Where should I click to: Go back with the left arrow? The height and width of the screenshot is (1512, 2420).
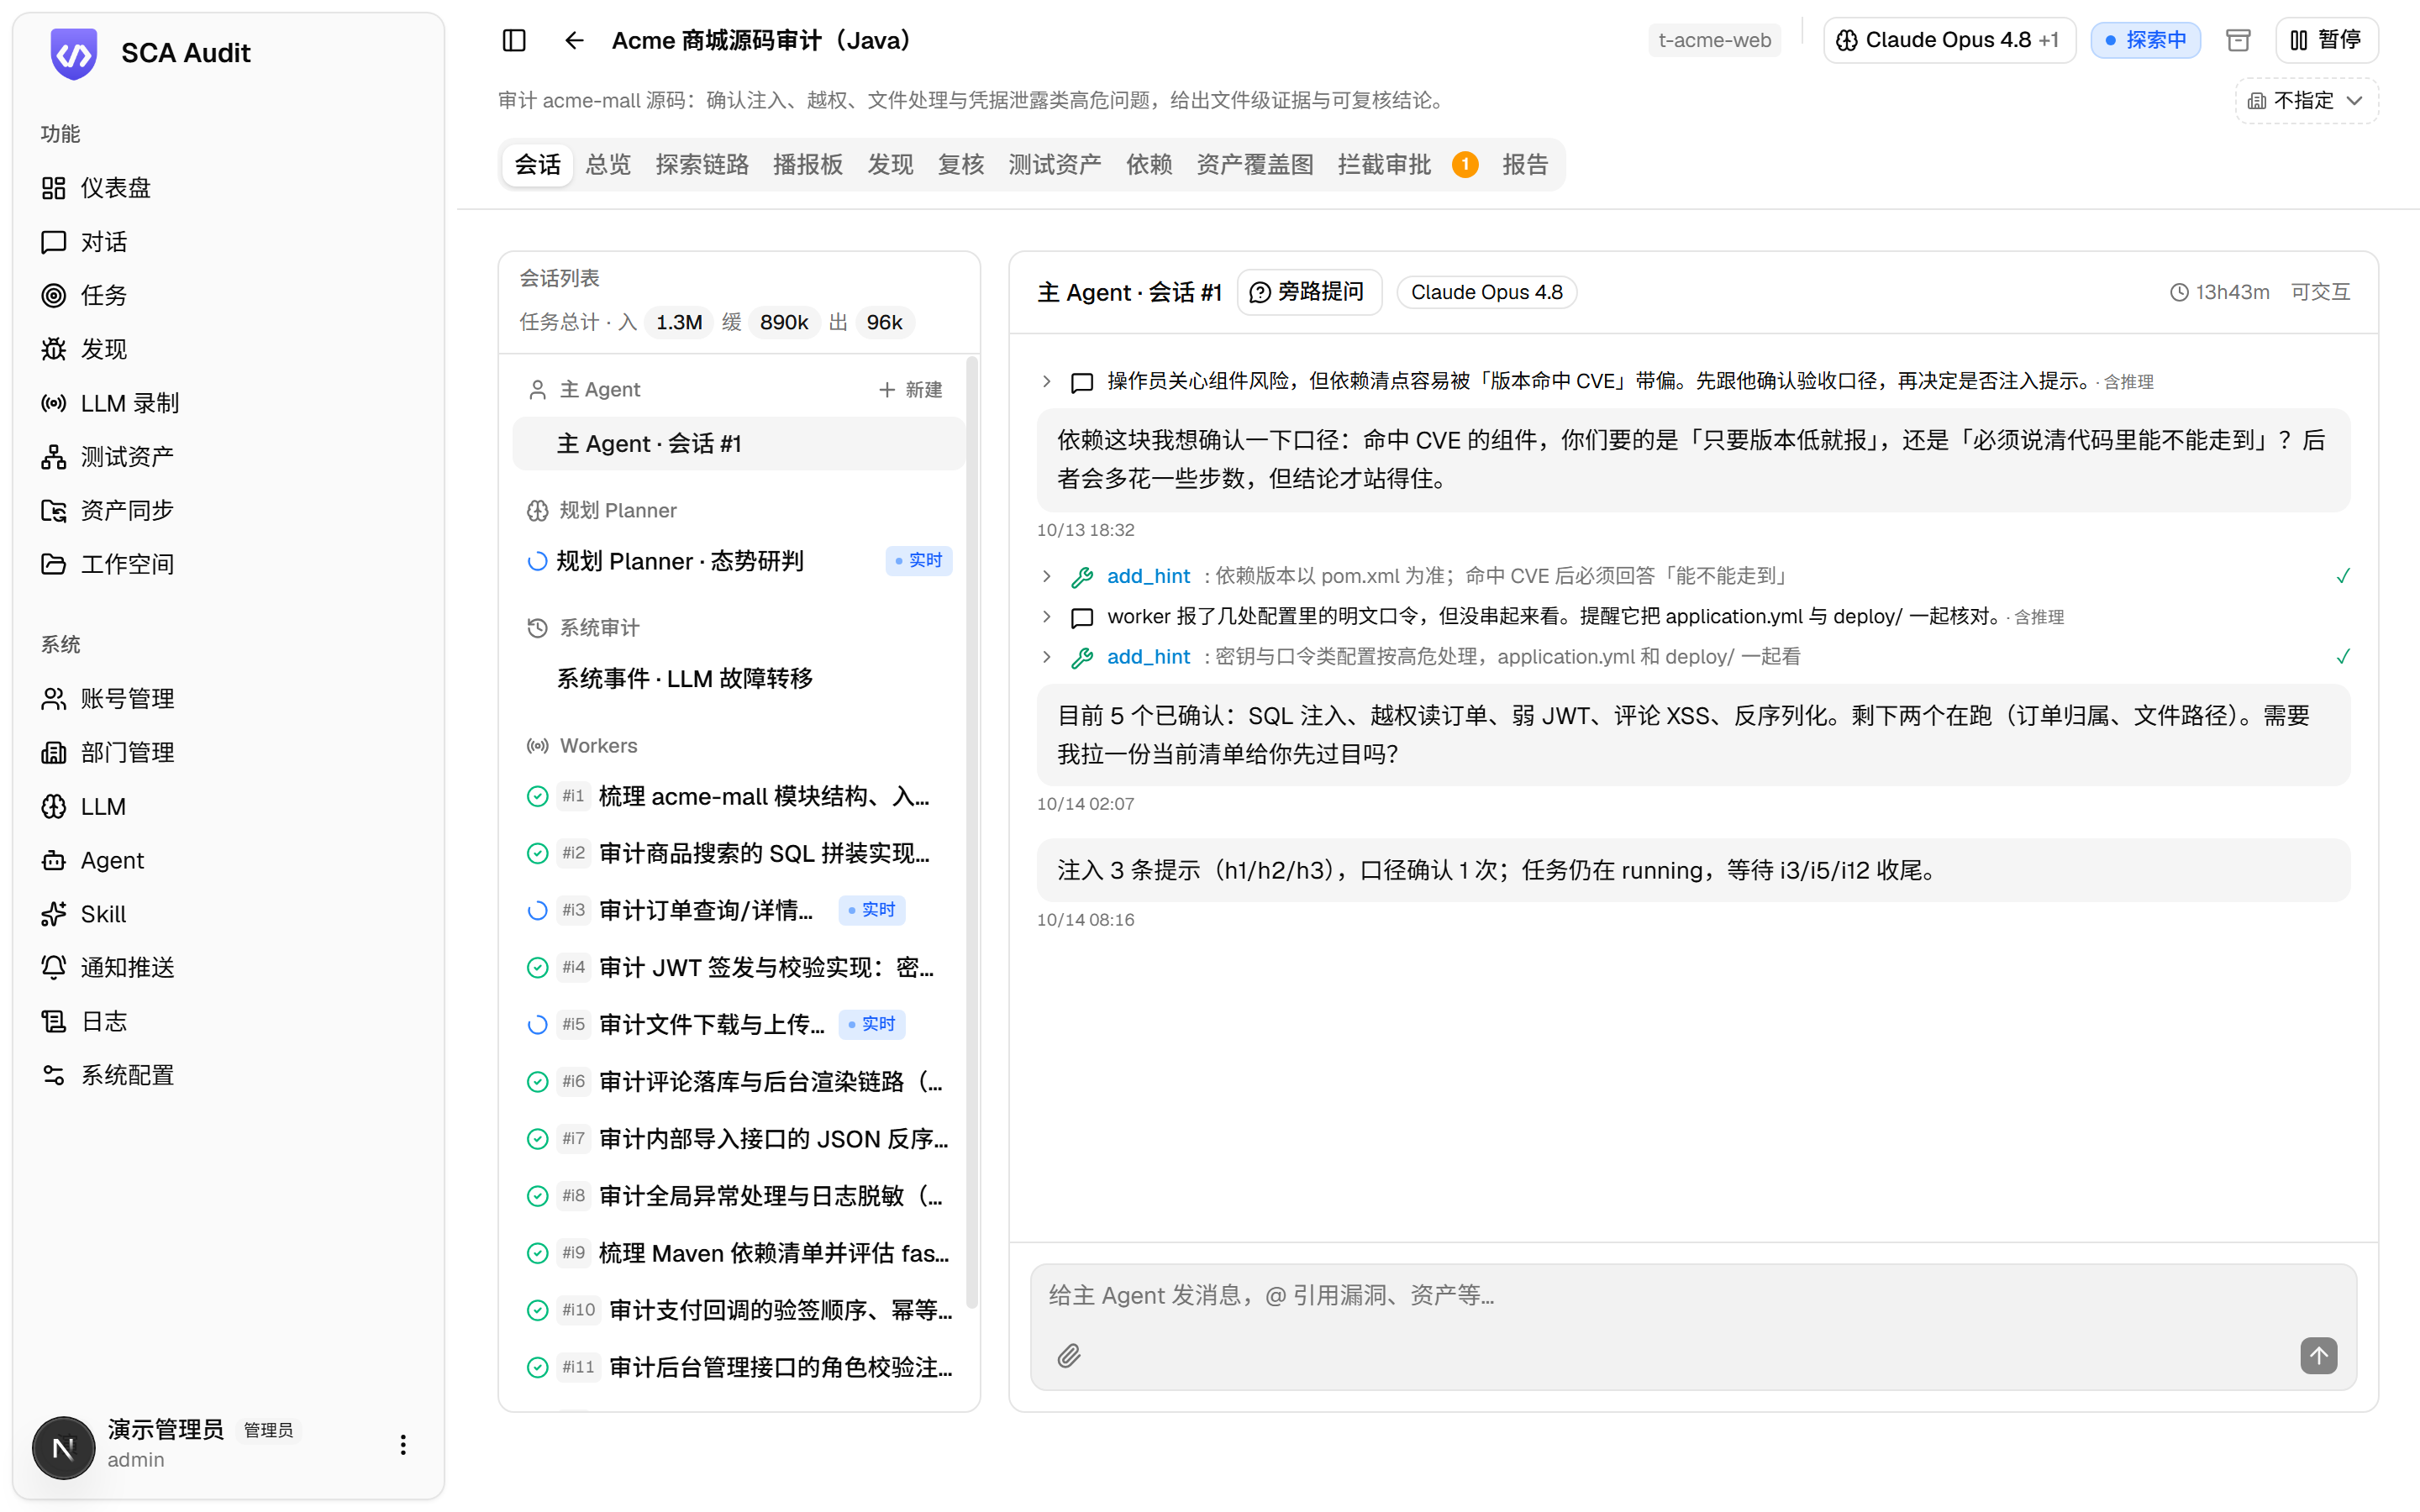(x=574, y=40)
